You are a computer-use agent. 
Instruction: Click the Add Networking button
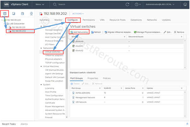coord(79,32)
